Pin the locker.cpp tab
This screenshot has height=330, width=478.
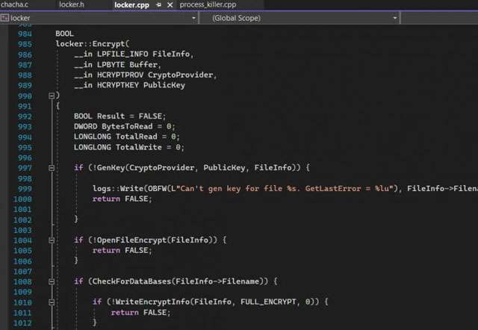pyautogui.click(x=158, y=5)
